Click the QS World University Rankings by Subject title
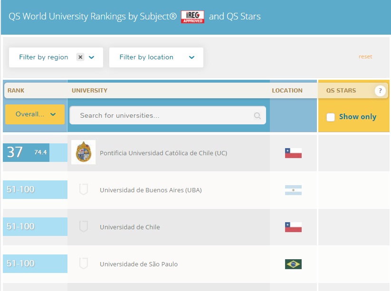The width and height of the screenshot is (391, 291). coord(93,17)
